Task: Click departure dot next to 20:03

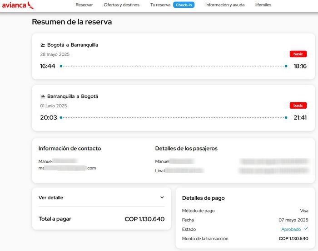Action: pos(61,118)
